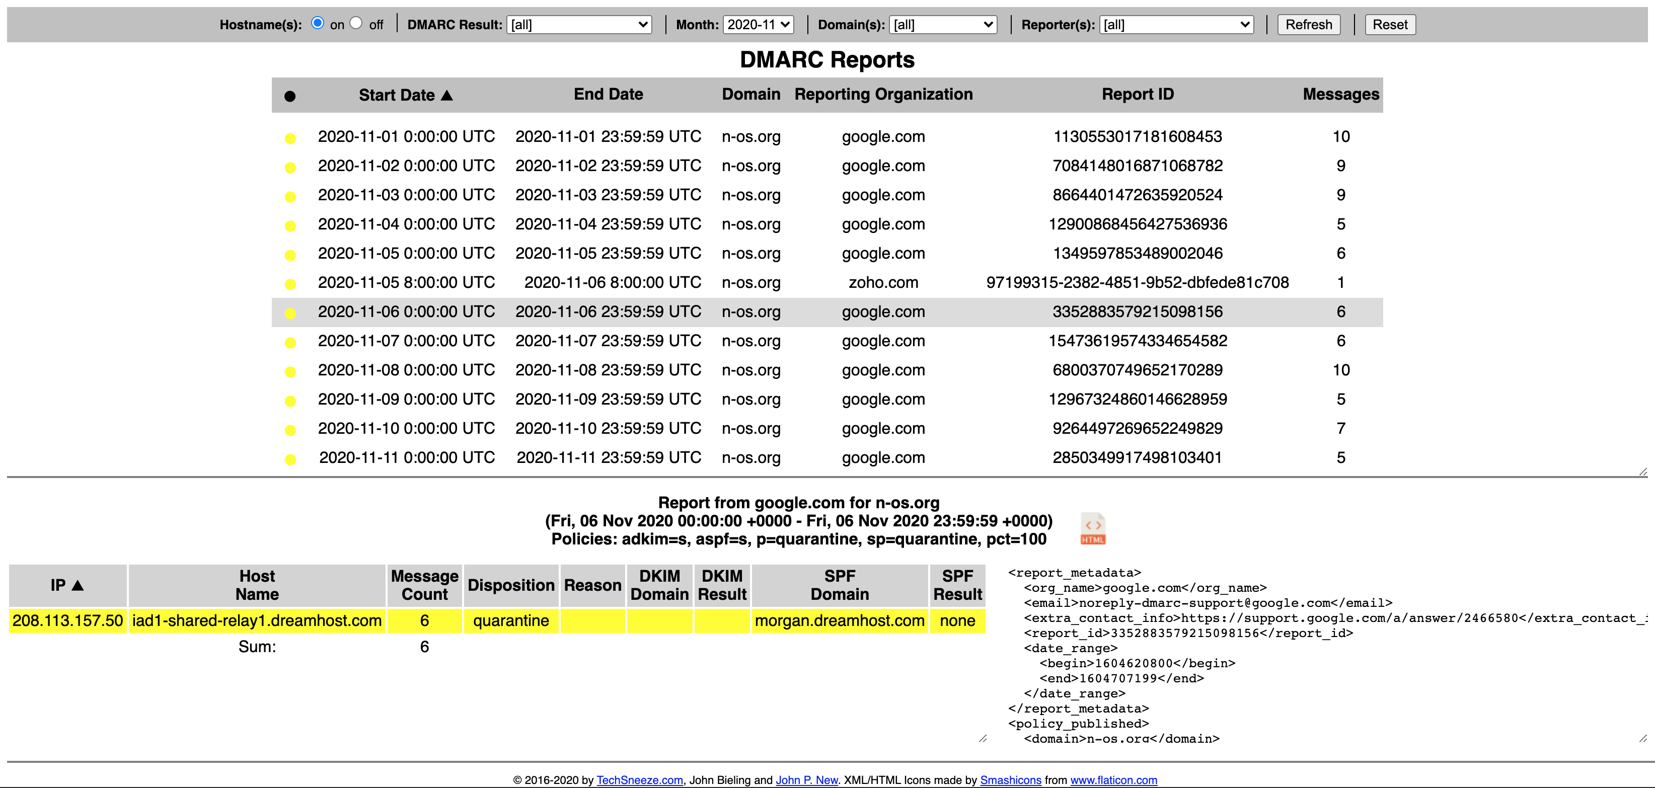Open Reporter(s) filter dropdown
This screenshot has width=1655, height=788.
[x=1176, y=24]
